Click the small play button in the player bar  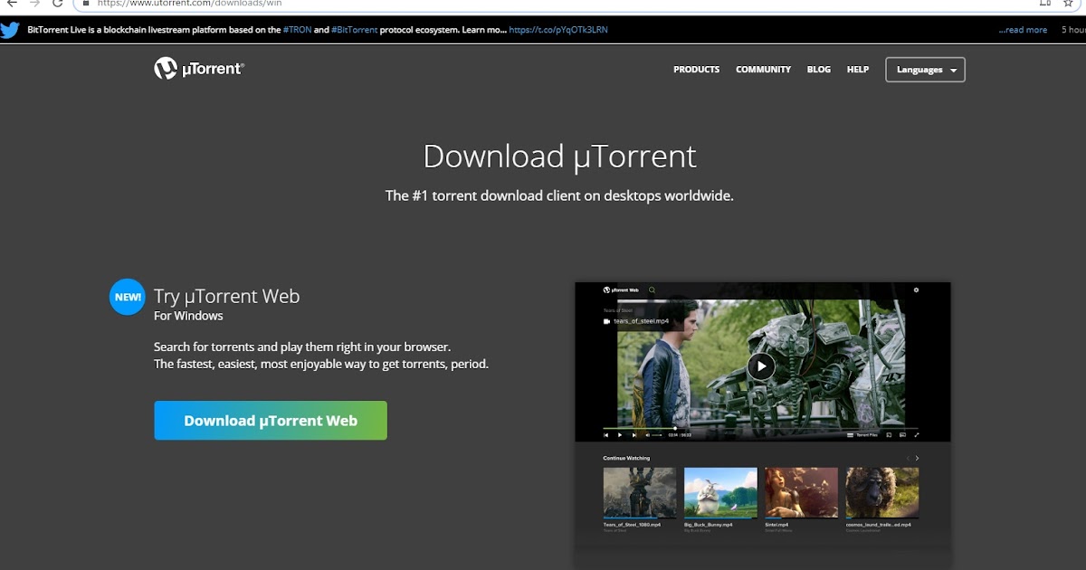(620, 435)
